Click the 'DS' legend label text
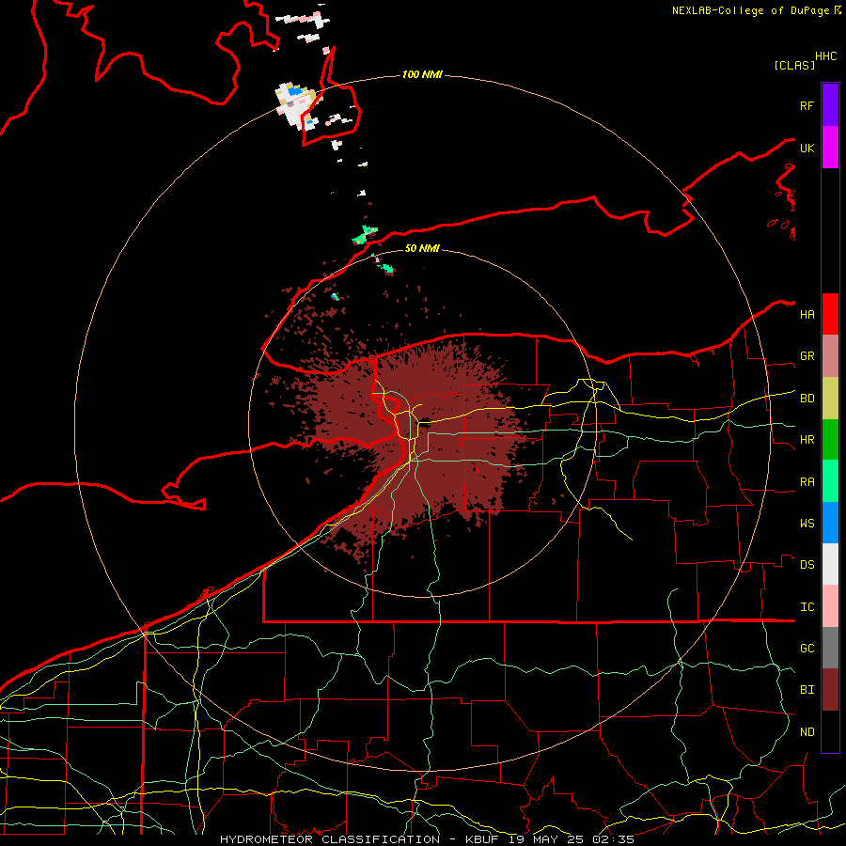The width and height of the screenshot is (846, 846). pyautogui.click(x=807, y=565)
